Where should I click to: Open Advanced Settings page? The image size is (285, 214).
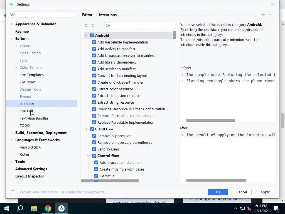(x=31, y=169)
